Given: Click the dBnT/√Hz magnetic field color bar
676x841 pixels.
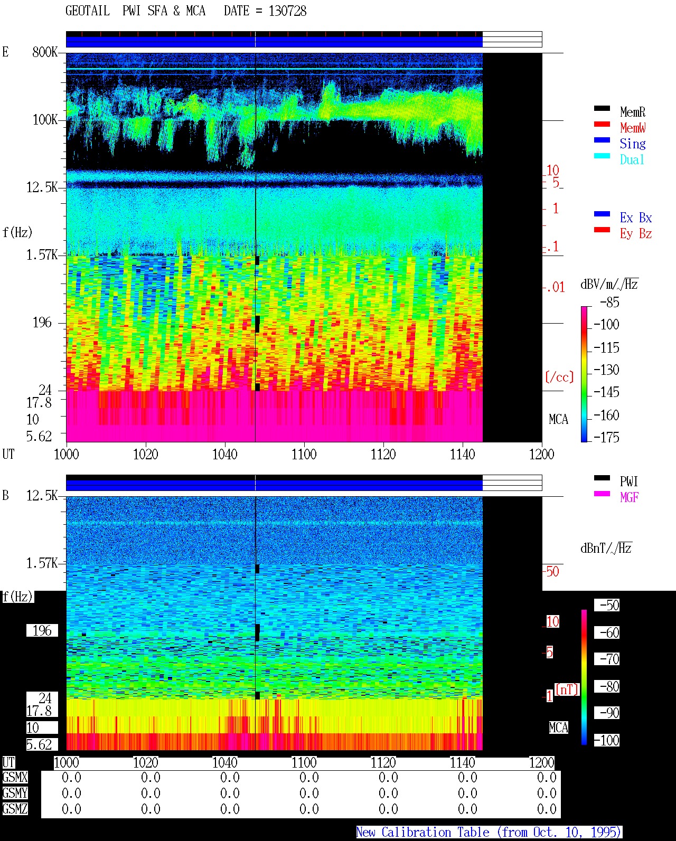Looking at the screenshot, I should point(584,677).
